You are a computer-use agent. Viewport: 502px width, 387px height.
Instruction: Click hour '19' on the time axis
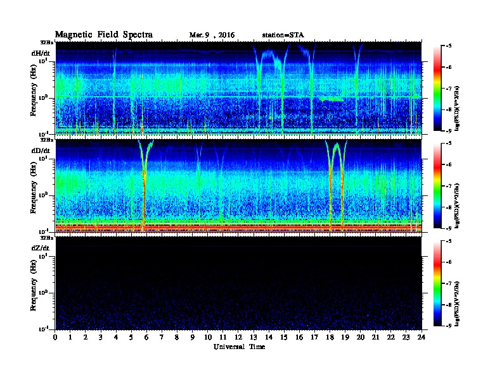[345, 337]
